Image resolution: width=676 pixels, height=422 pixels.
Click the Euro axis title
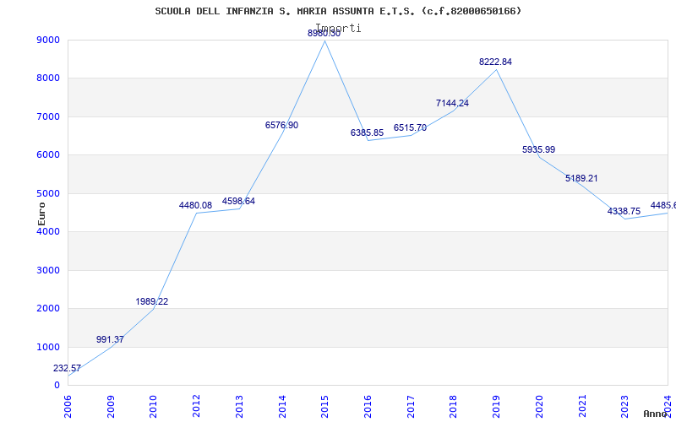(41, 214)
